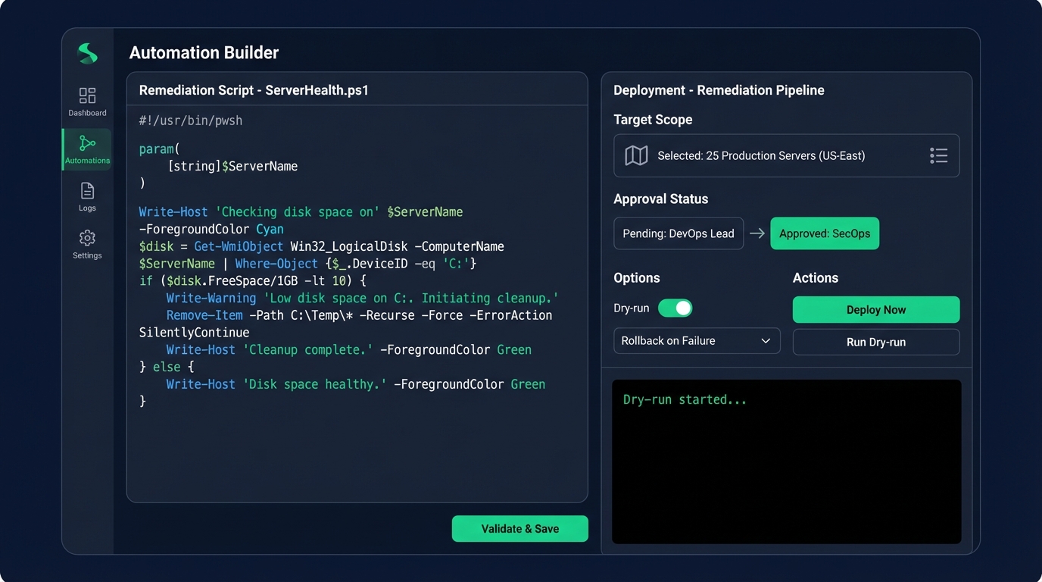
Task: Open the server list icon in Target Scope
Action: (x=938, y=155)
